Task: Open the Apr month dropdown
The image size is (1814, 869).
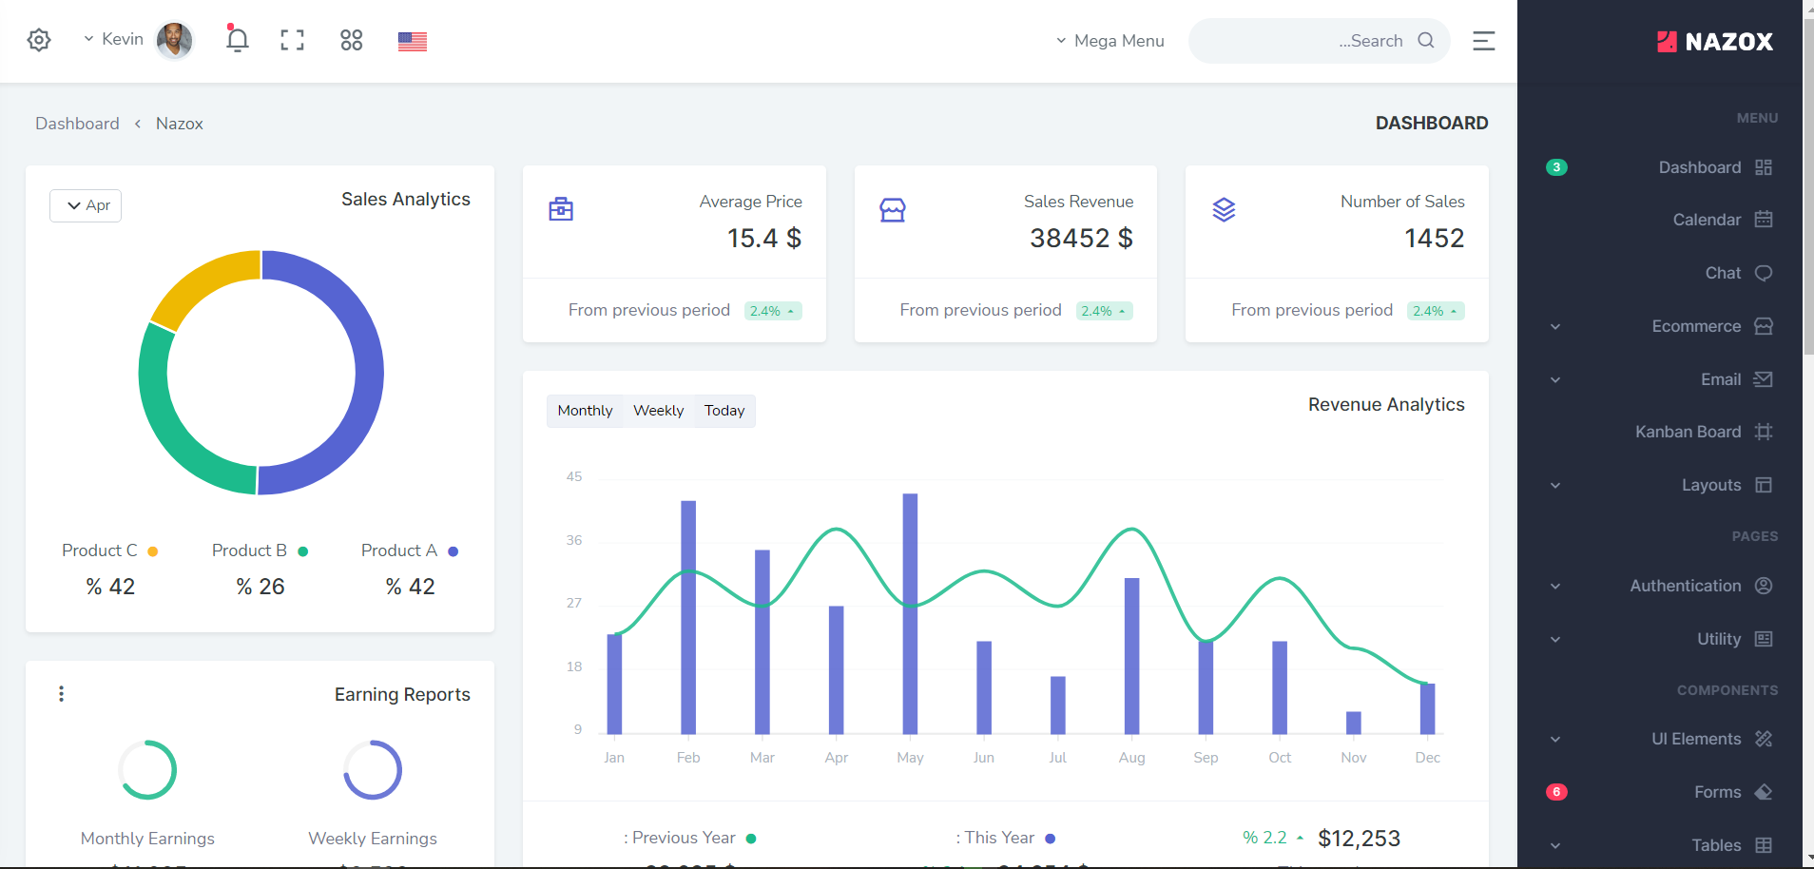Action: pos(87,205)
